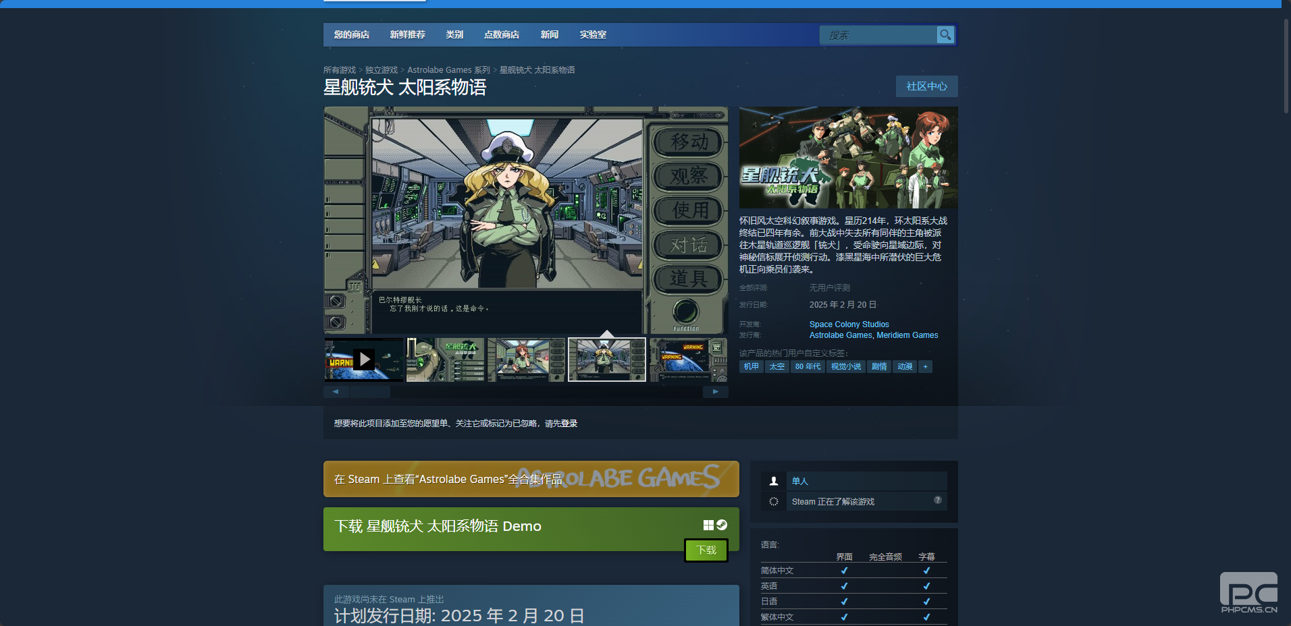Open the 新闻 menu item
This screenshot has height=626, width=1291.
[550, 34]
